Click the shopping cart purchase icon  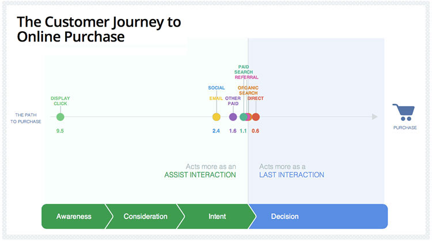pos(404,112)
